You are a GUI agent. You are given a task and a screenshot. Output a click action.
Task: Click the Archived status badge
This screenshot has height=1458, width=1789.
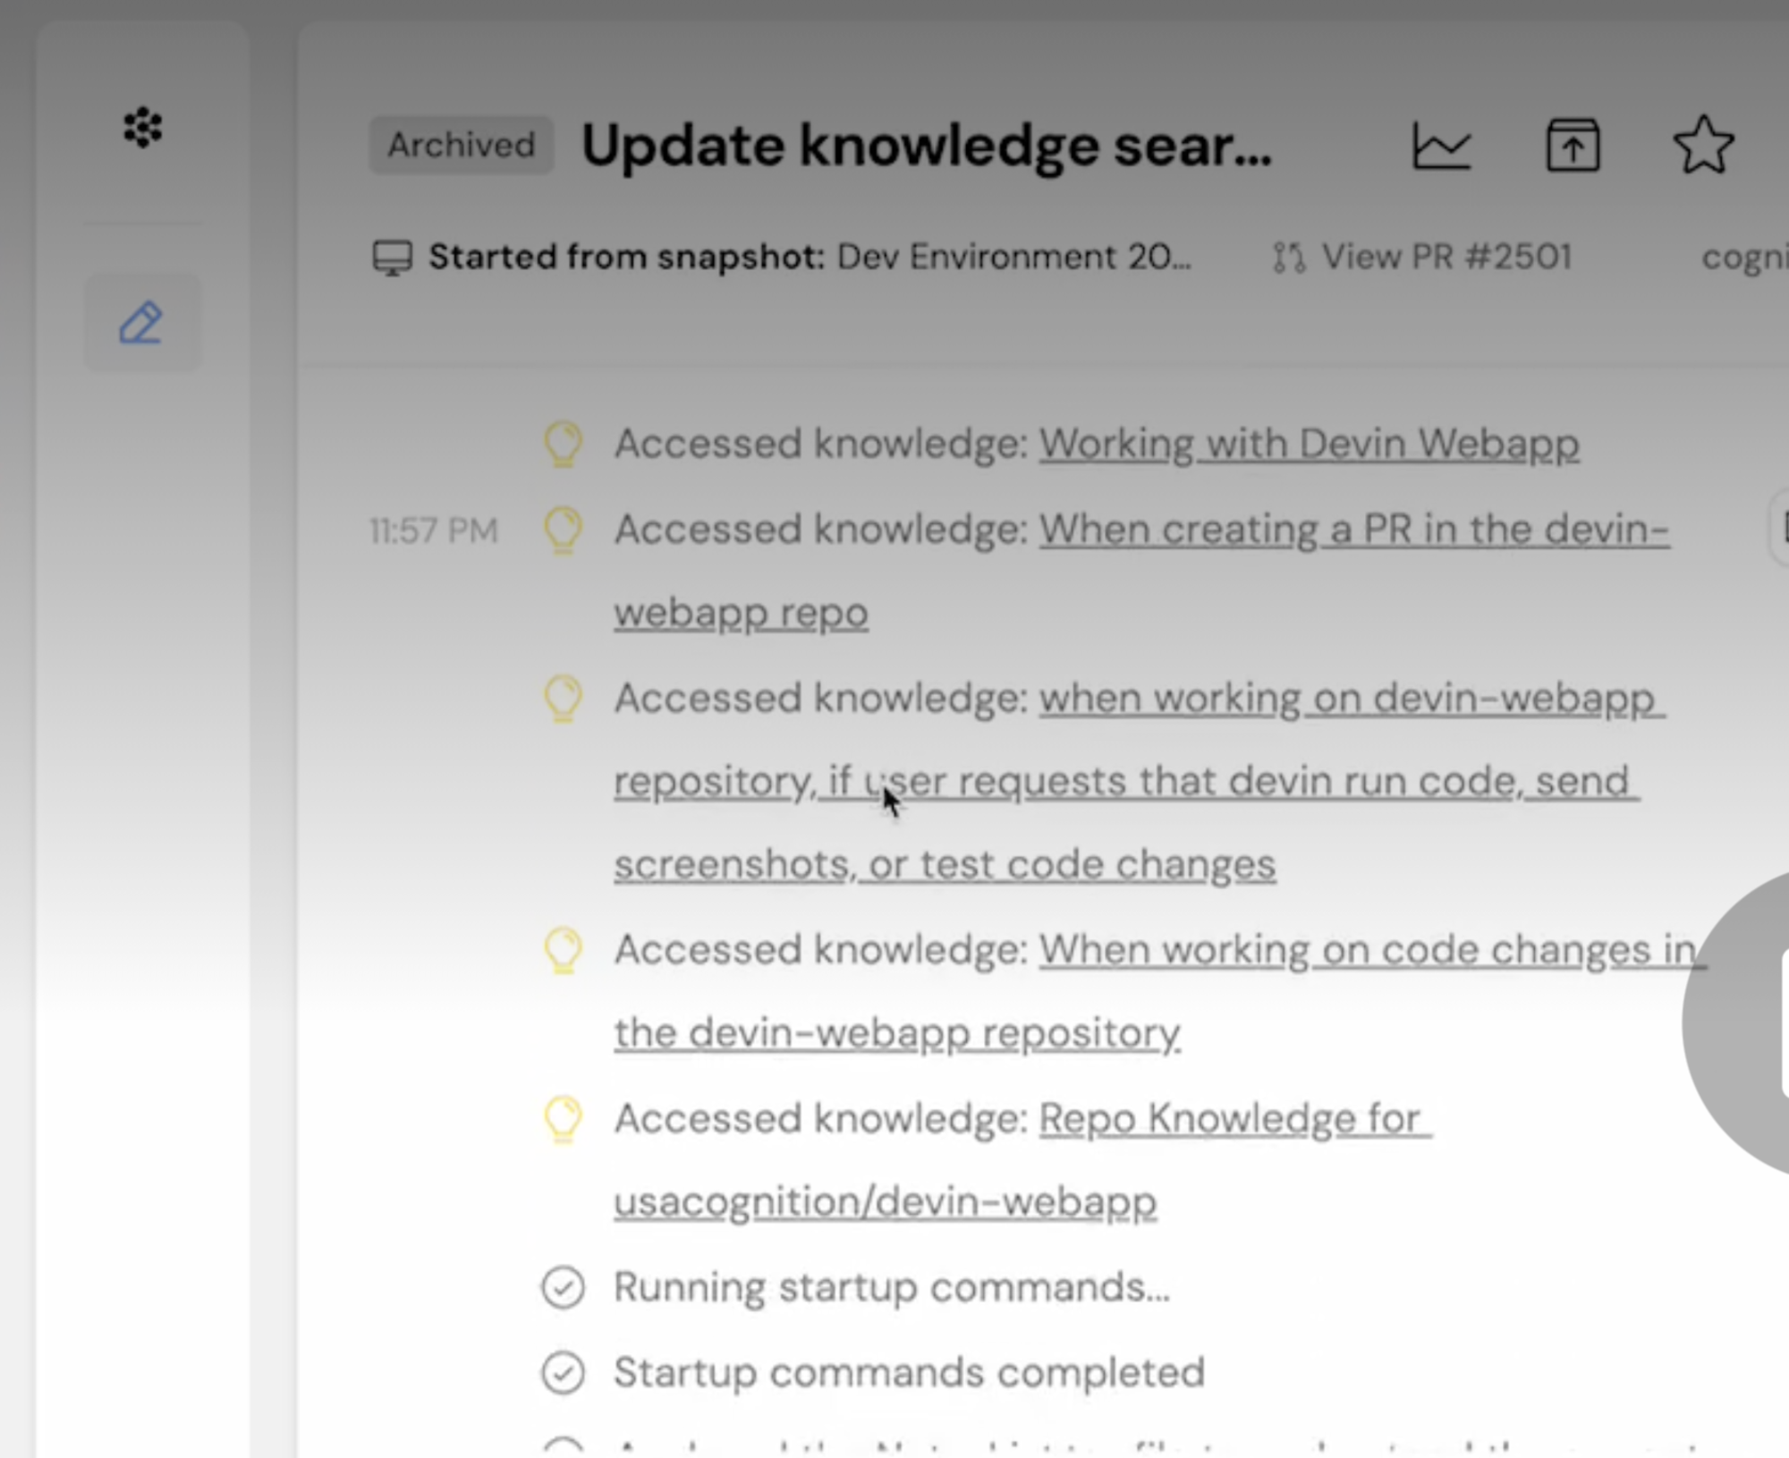[x=462, y=145]
